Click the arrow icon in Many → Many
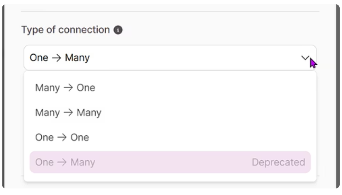342x195 pixels. click(x=68, y=113)
